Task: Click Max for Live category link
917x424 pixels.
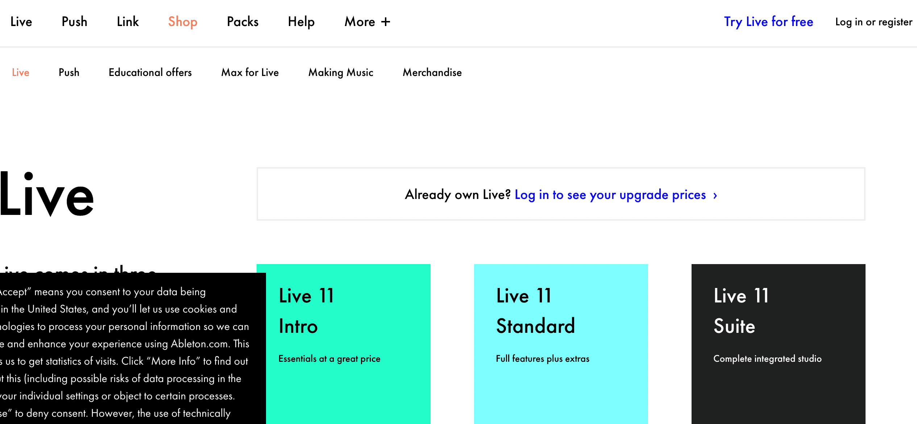Action: [x=250, y=72]
